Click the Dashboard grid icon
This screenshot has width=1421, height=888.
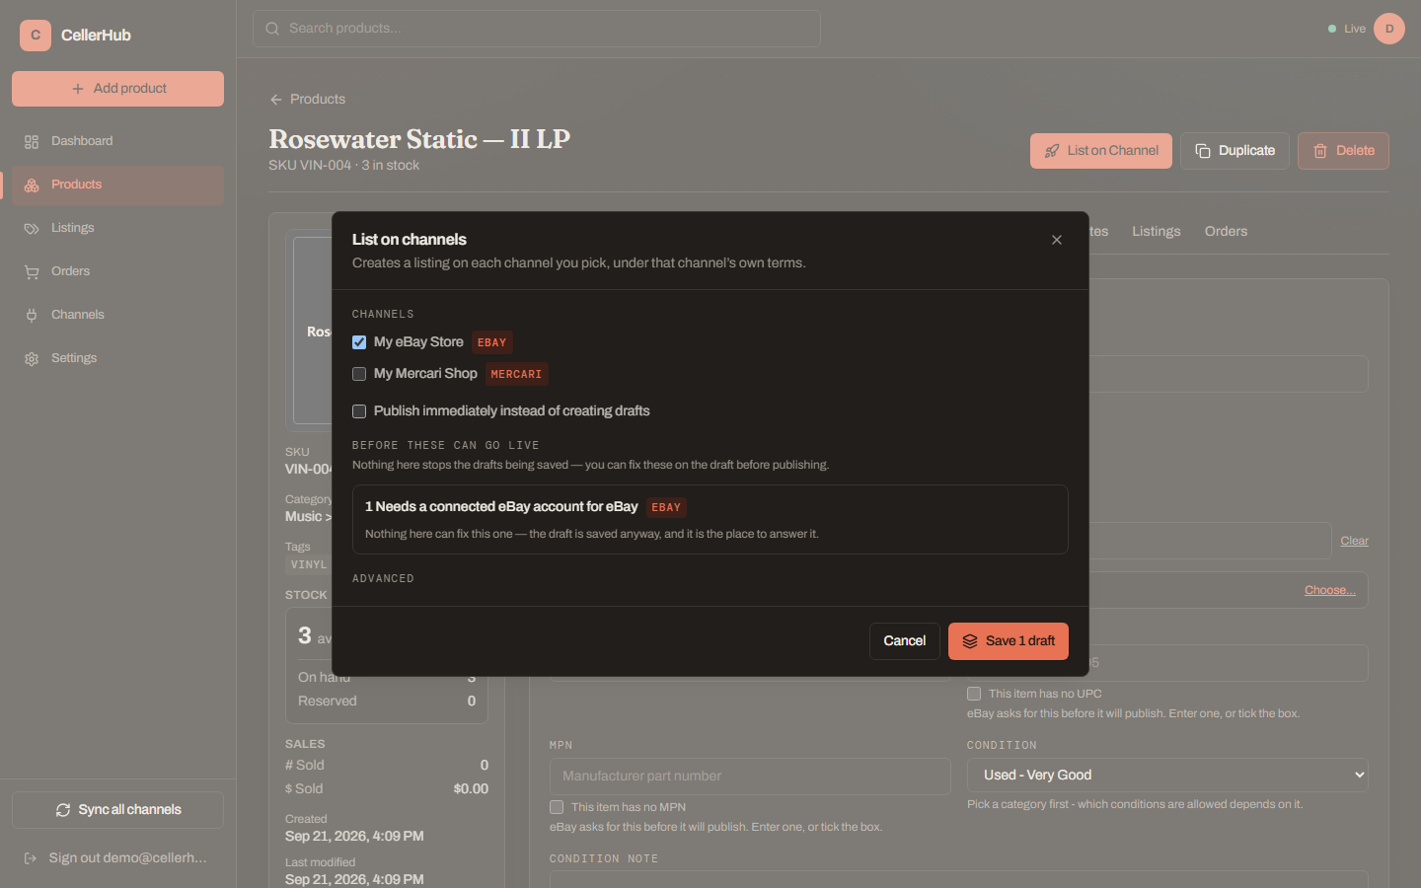[x=32, y=142]
